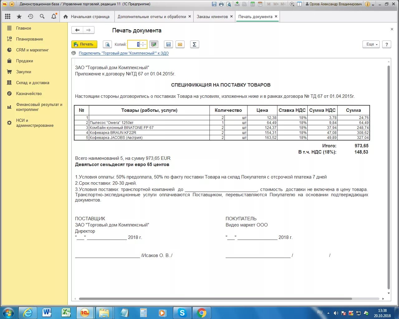This screenshot has height=319, width=399.
Task: Open help with the question mark button
Action: pos(387,44)
